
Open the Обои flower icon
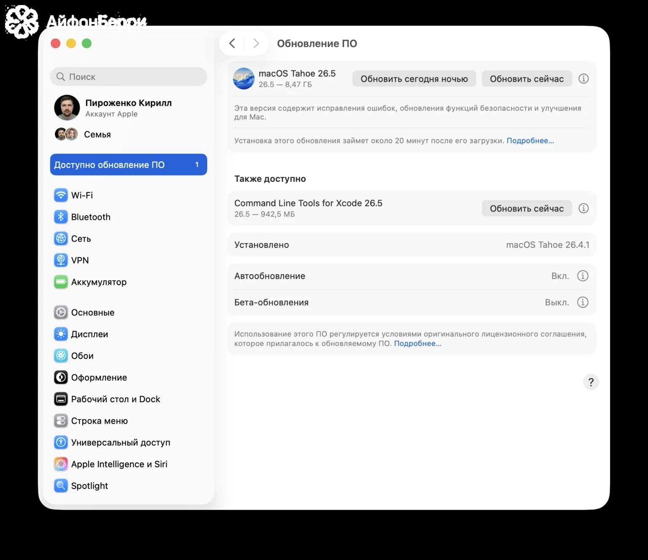(61, 356)
